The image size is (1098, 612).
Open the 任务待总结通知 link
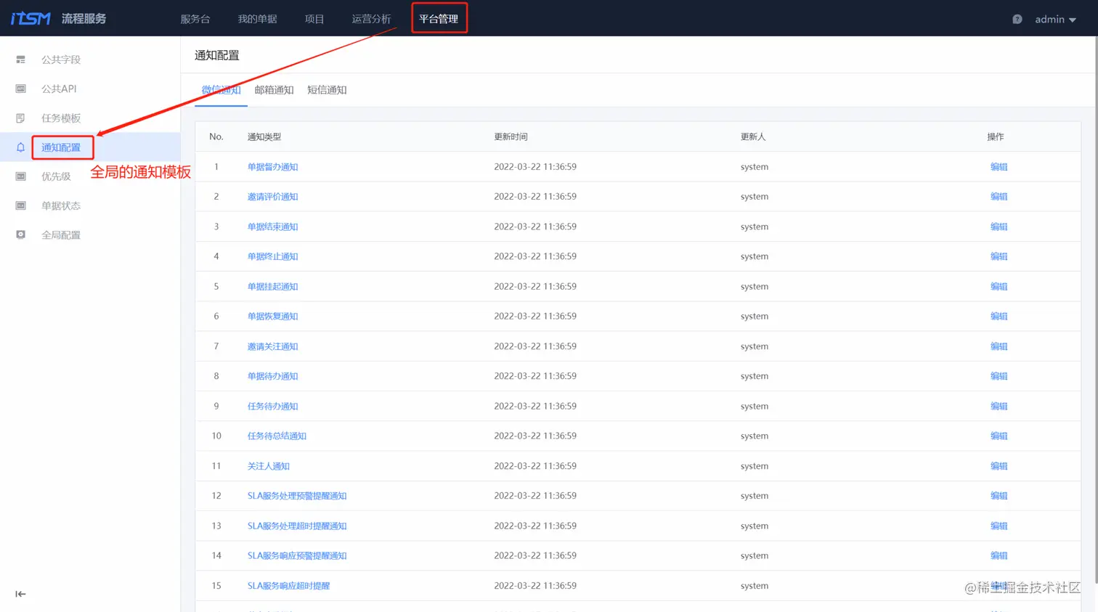(x=277, y=436)
